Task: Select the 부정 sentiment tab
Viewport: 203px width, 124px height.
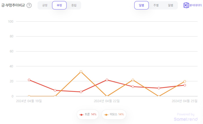Action: tap(59, 5)
